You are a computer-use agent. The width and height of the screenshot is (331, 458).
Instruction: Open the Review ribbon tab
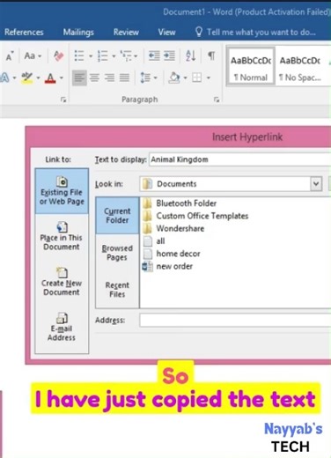[x=126, y=32]
